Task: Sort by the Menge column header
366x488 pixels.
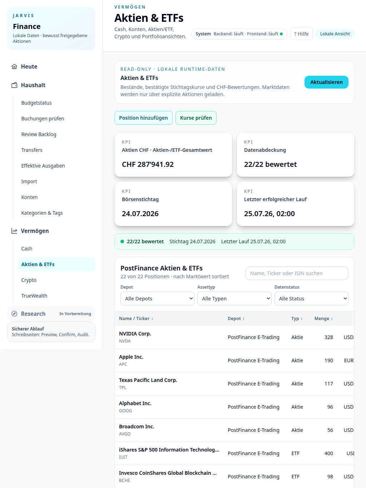Action: coord(323,319)
